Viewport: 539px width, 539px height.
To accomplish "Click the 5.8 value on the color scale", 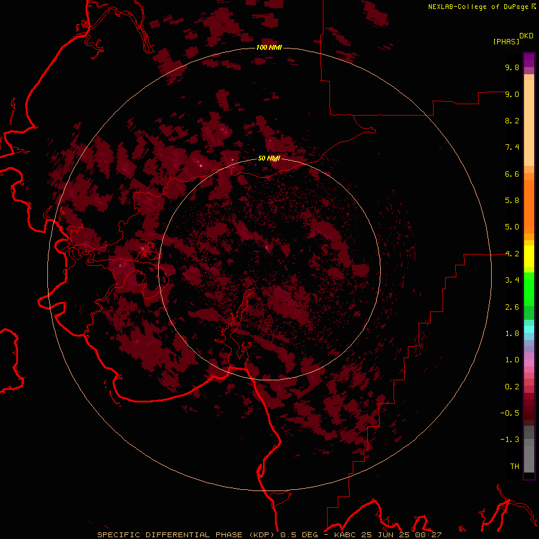I will [512, 201].
